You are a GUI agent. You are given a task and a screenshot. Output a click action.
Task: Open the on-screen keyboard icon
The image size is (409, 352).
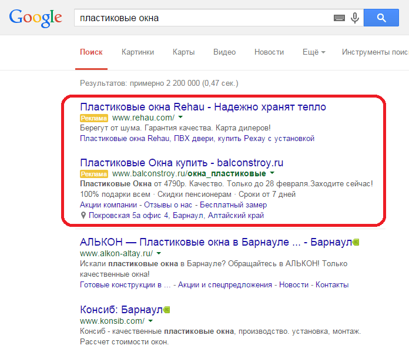(x=339, y=18)
